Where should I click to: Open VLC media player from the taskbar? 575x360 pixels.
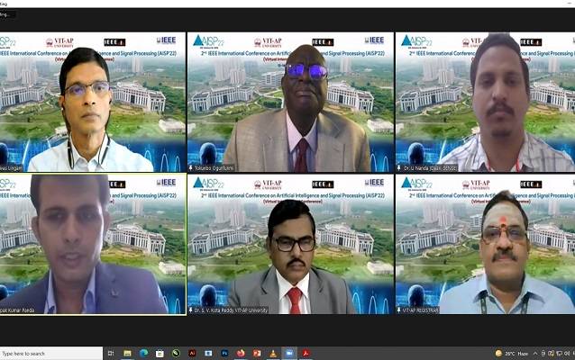(x=272, y=353)
